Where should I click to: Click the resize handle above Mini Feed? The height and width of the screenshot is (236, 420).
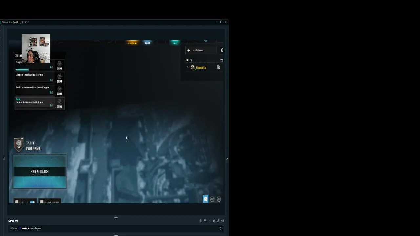pyautogui.click(x=116, y=218)
